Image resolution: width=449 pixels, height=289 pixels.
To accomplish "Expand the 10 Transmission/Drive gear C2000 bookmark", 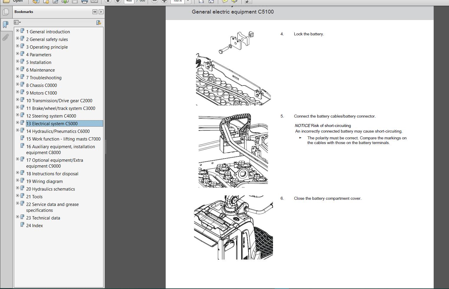I will pyautogui.click(x=17, y=100).
